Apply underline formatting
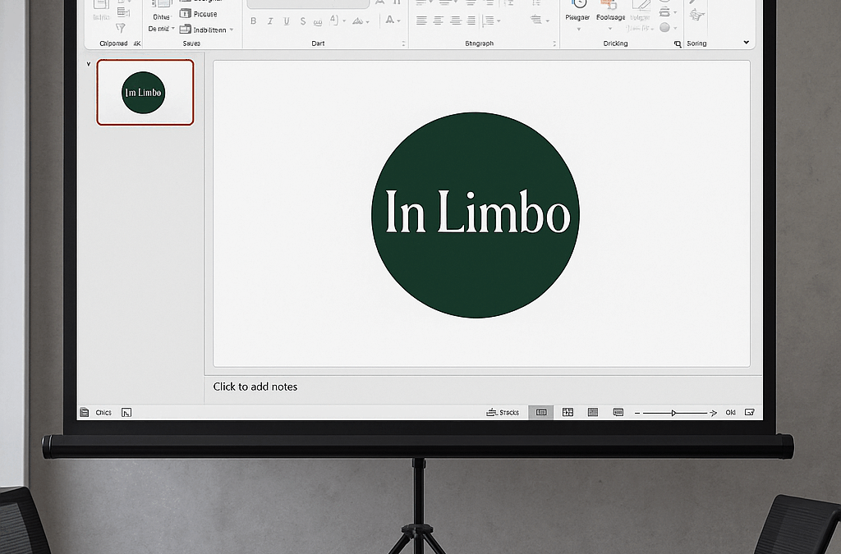841x554 pixels. pos(287,21)
